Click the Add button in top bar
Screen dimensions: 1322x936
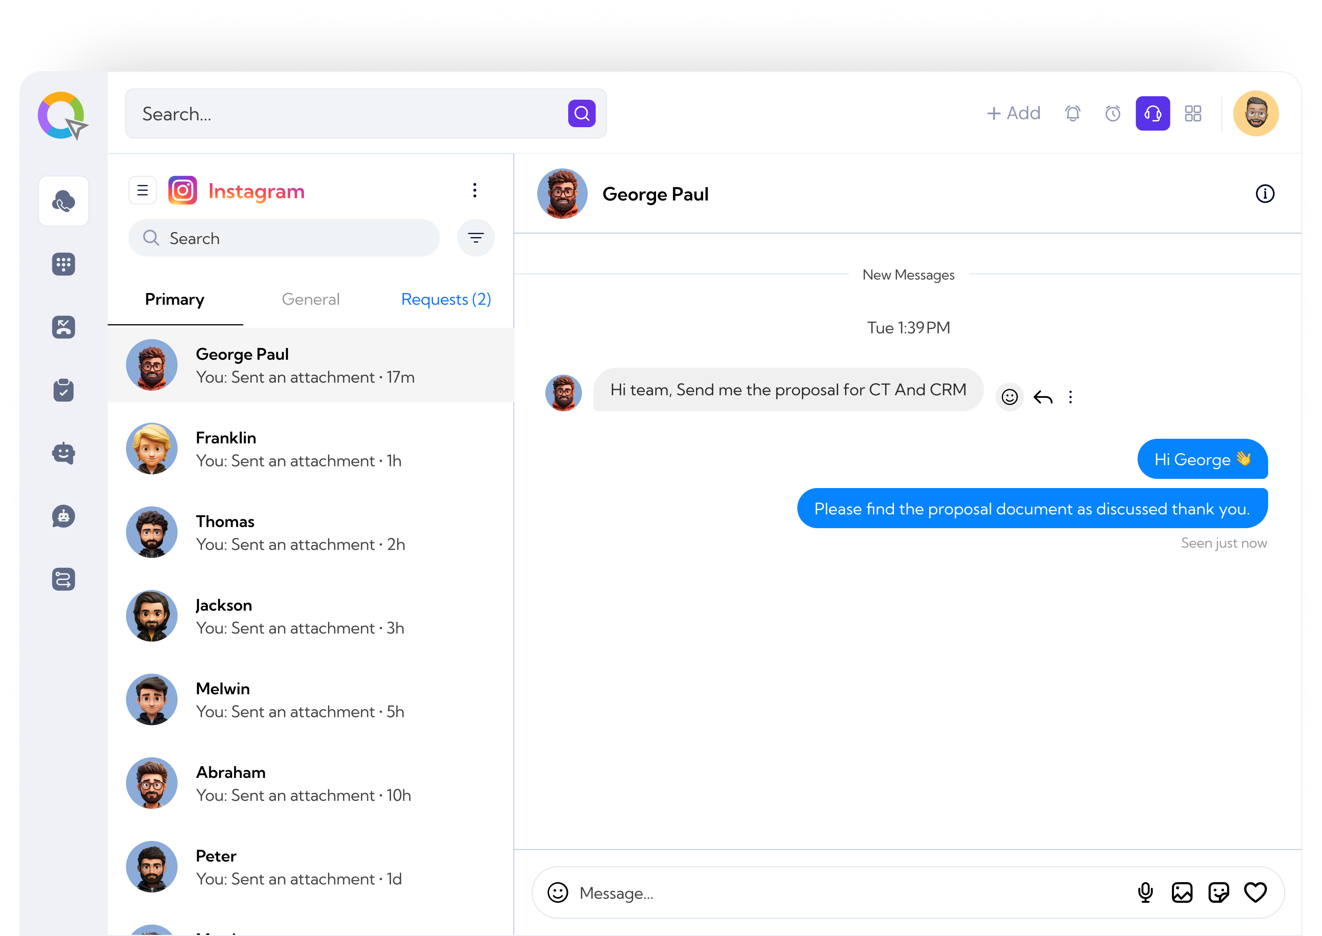pyautogui.click(x=1014, y=113)
